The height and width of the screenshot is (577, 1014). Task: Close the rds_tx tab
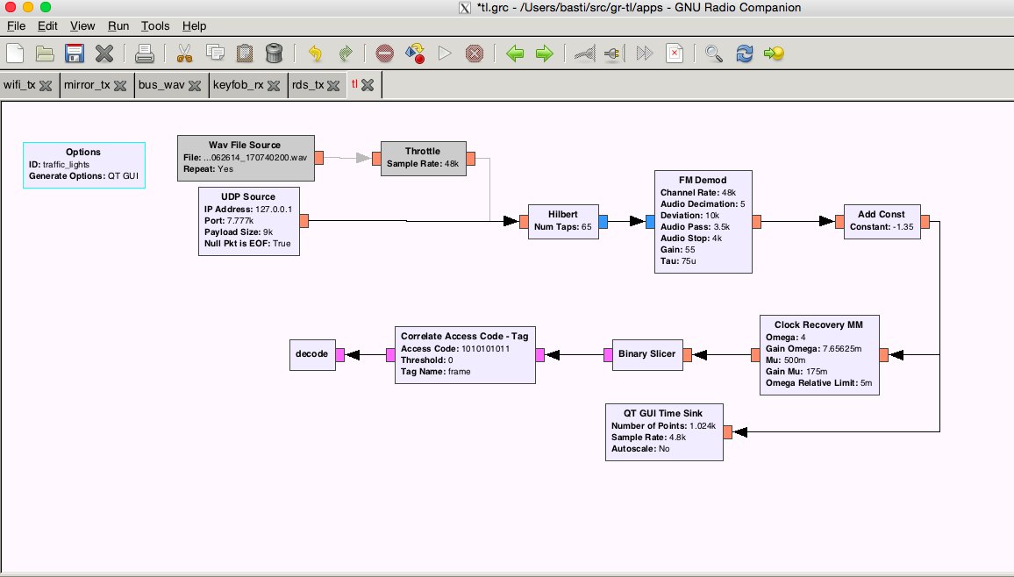(334, 85)
